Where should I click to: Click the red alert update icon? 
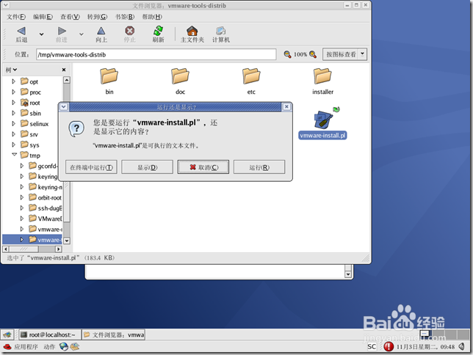(x=389, y=346)
